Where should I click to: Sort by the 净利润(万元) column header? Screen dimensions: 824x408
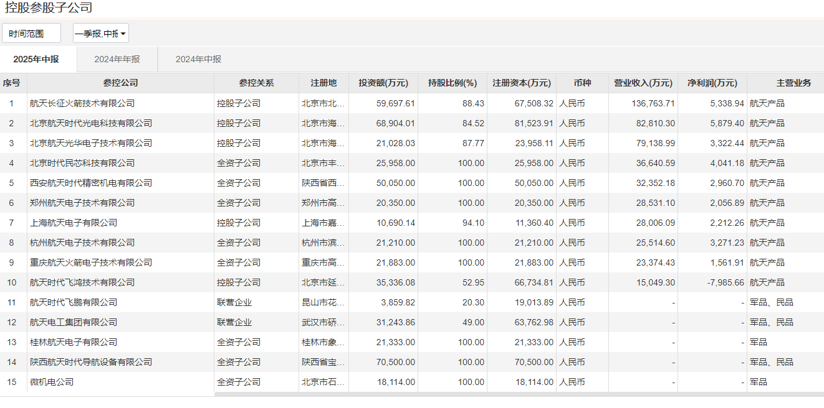[712, 83]
